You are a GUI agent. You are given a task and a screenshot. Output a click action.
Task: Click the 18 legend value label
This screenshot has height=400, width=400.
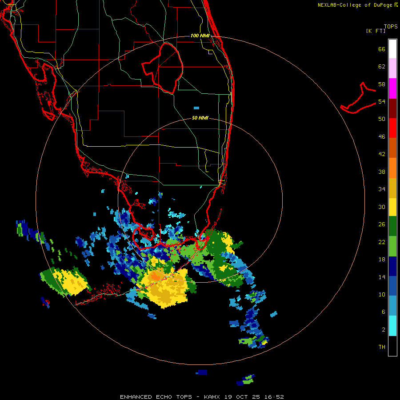(382, 260)
